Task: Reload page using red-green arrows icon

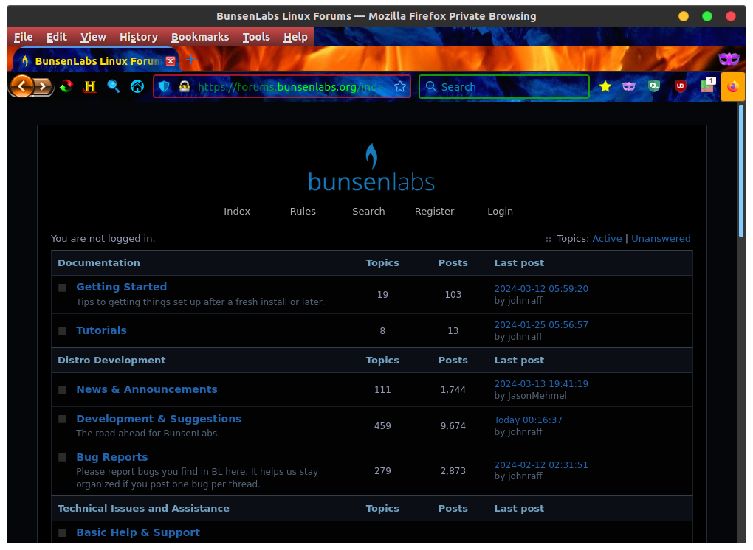Action: coord(66,87)
